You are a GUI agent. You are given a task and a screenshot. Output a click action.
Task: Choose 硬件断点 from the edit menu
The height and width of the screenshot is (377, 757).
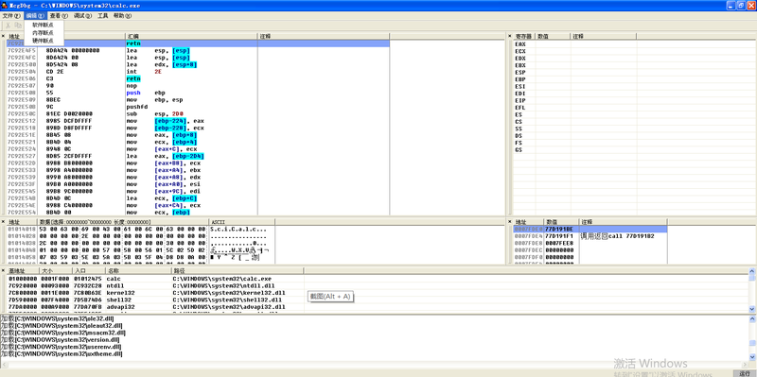pos(43,40)
